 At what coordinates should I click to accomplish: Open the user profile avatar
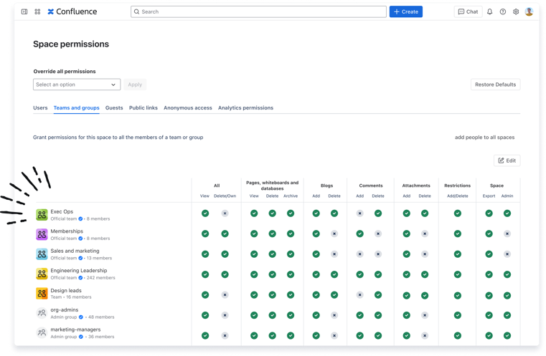pos(529,12)
